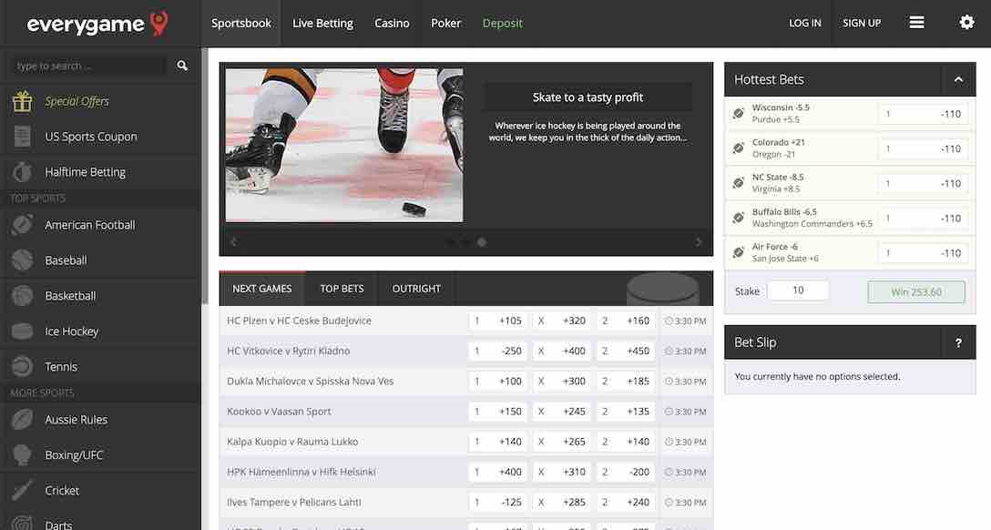Click the sidebar vertical scrollbar
The height and width of the screenshot is (530, 991).
click(204, 177)
